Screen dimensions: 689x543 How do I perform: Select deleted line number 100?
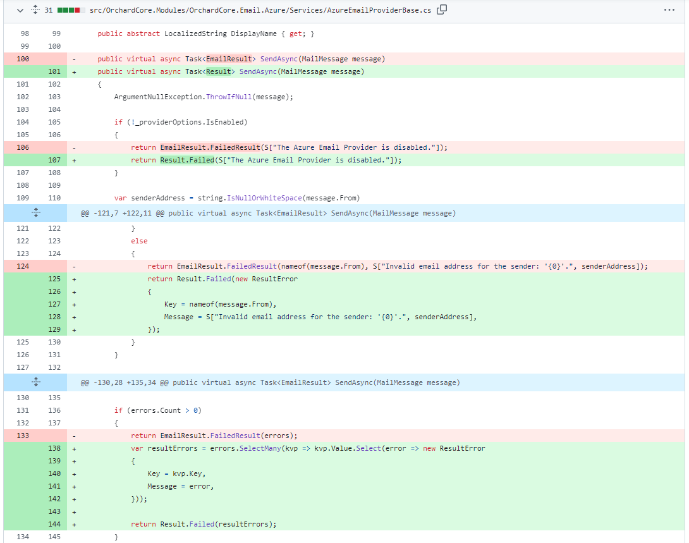point(23,59)
